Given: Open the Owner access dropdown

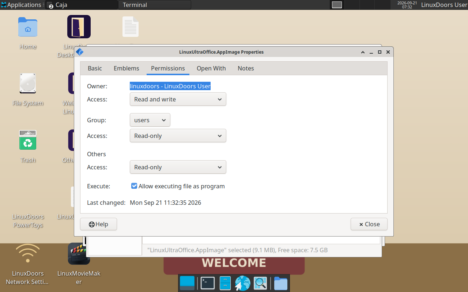Looking at the screenshot, I should click(178, 99).
